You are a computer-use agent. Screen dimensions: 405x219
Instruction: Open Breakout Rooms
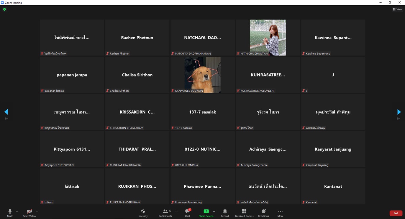coord(244,213)
